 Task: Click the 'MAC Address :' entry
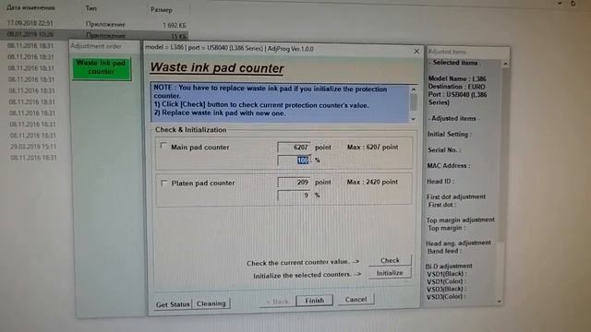(x=448, y=166)
